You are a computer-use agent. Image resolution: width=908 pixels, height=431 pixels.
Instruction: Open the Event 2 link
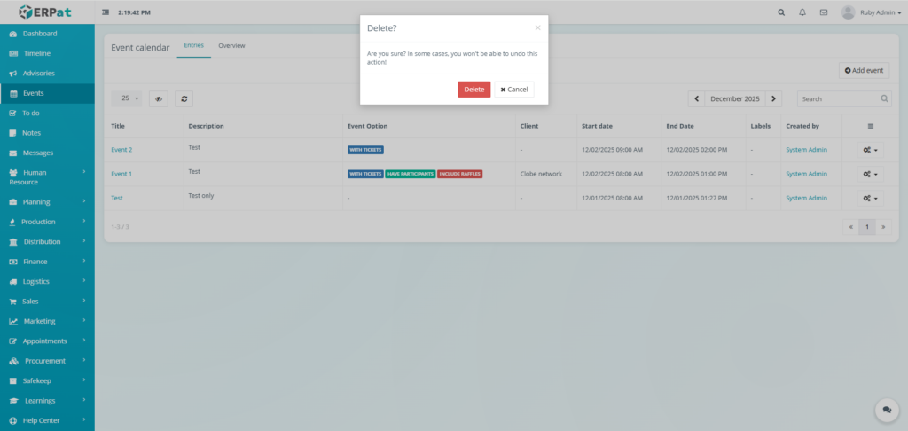point(121,150)
